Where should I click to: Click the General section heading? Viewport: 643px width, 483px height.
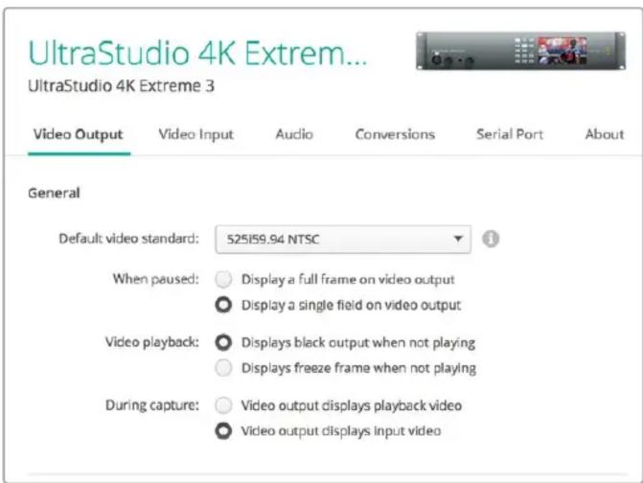pyautogui.click(x=54, y=193)
